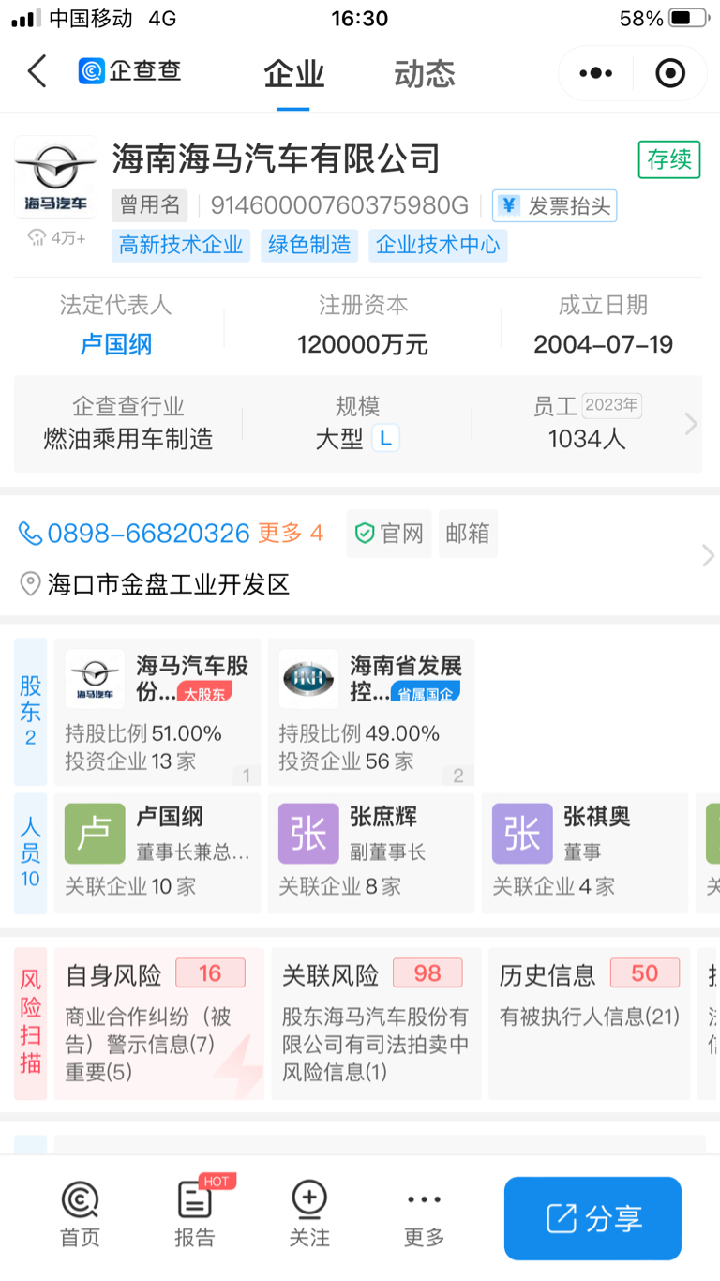Tap registered capital 120000万元
720x1281 pixels.
[363, 344]
